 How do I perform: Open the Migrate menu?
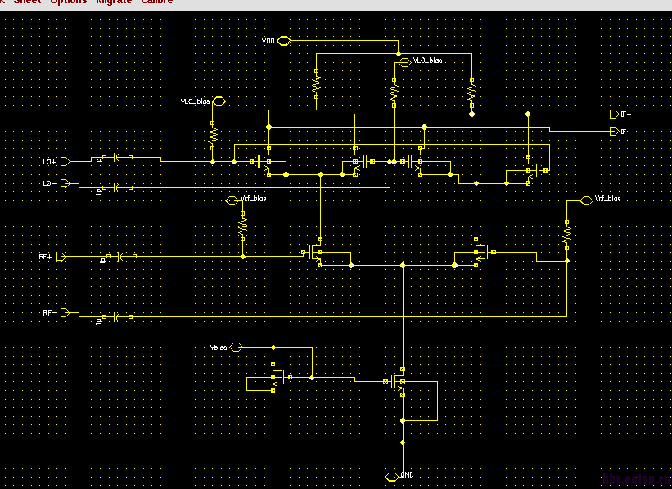click(x=114, y=2)
